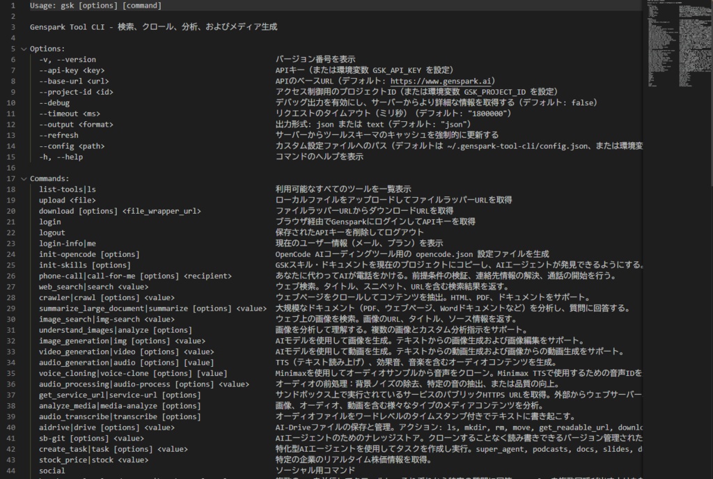Click the 'logout' command
Viewport: 713px width, 479px height.
pyautogui.click(x=52, y=233)
